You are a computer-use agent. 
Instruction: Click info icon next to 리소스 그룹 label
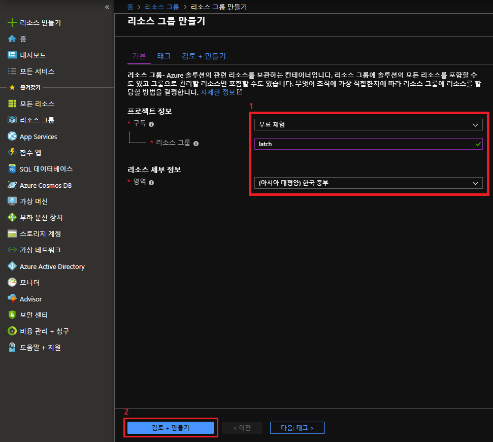point(196,144)
